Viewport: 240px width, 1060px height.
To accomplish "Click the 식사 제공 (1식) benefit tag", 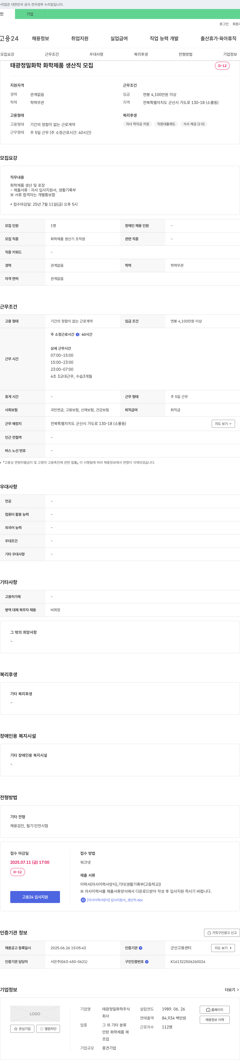I will pyautogui.click(x=193, y=124).
